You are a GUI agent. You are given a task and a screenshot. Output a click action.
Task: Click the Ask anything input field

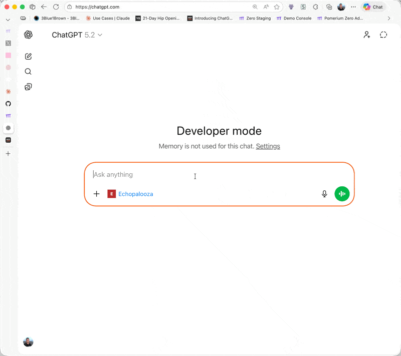pos(150,174)
